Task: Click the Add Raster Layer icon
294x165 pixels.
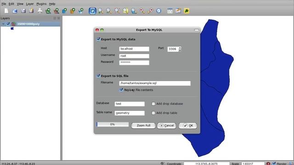Action: coord(57,11)
